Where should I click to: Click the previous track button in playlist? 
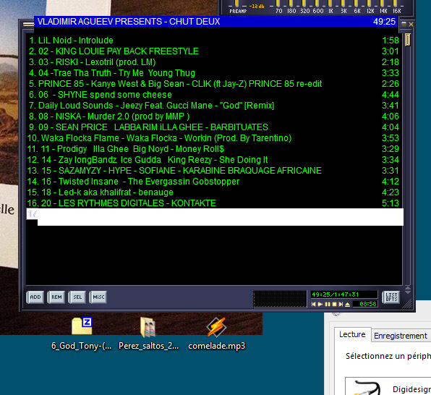click(314, 305)
